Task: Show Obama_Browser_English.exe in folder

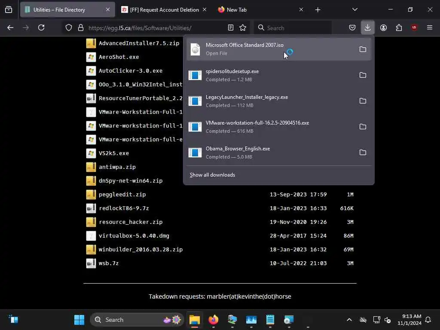Action: (x=363, y=153)
